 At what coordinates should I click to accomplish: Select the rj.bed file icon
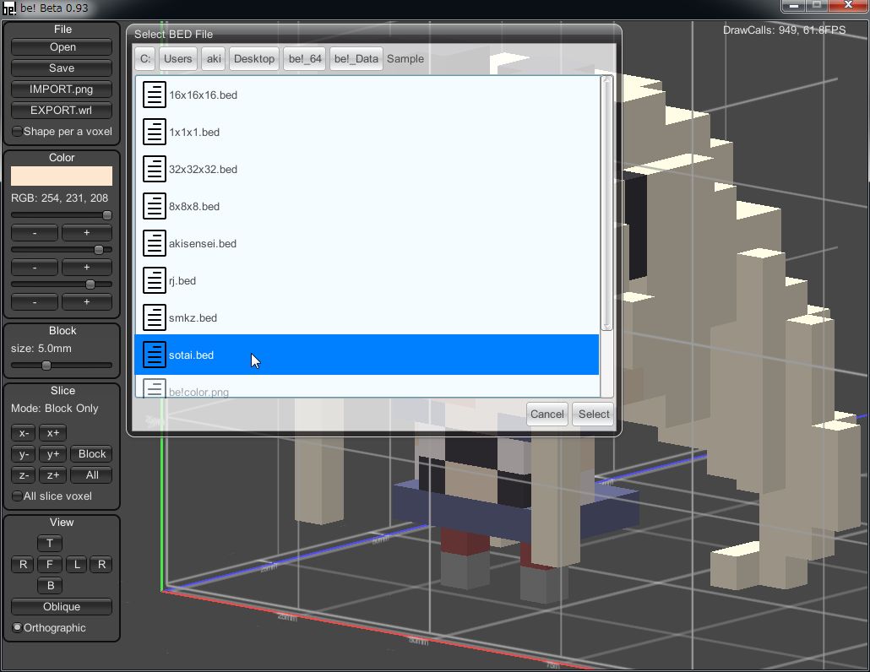click(x=154, y=280)
